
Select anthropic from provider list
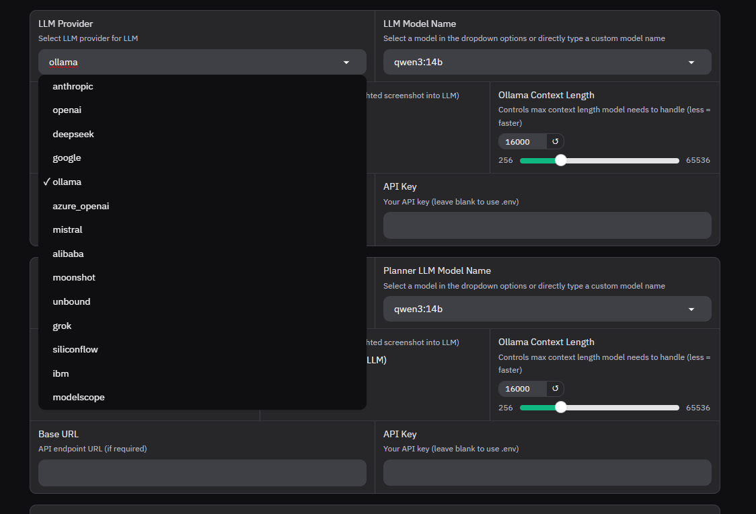(x=202, y=86)
